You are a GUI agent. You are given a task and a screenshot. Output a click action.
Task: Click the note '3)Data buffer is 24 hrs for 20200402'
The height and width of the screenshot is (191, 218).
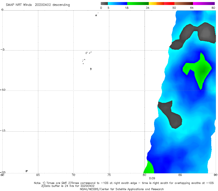point(68,186)
